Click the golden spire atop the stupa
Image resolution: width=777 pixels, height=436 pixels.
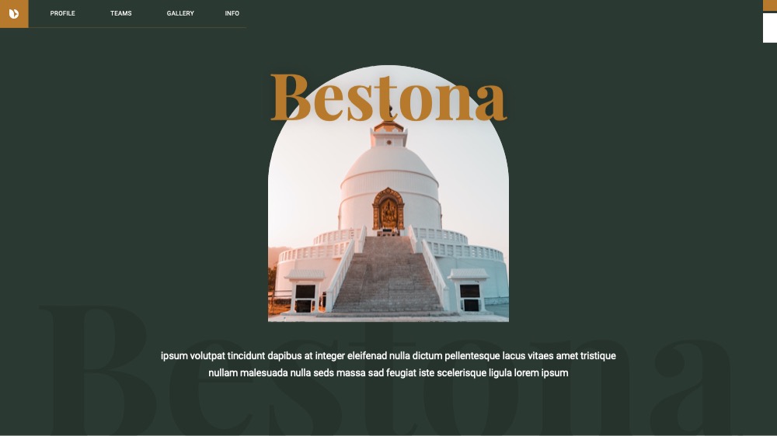[388, 120]
